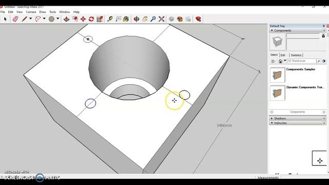Click the Components Sampler title text
This screenshot has height=185, width=329.
coord(301,69)
